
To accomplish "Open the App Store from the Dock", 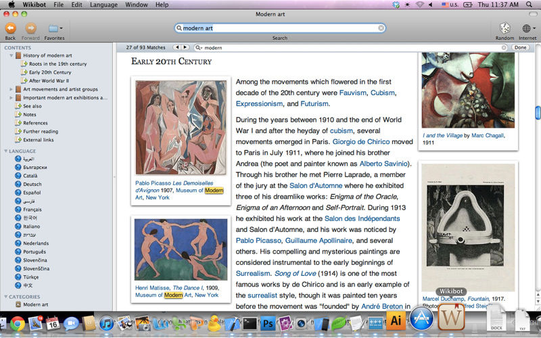I will pos(421,318).
